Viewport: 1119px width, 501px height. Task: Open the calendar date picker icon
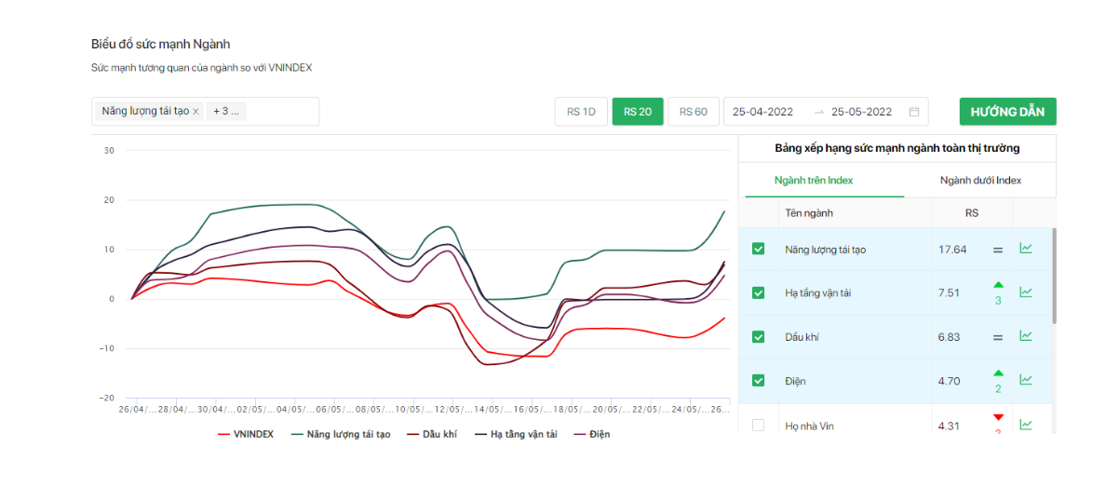[x=914, y=112]
